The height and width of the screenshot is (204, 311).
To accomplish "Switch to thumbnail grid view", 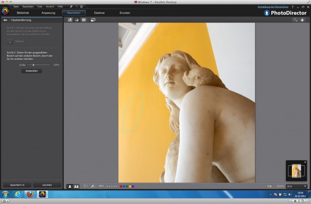I will 84,20.
